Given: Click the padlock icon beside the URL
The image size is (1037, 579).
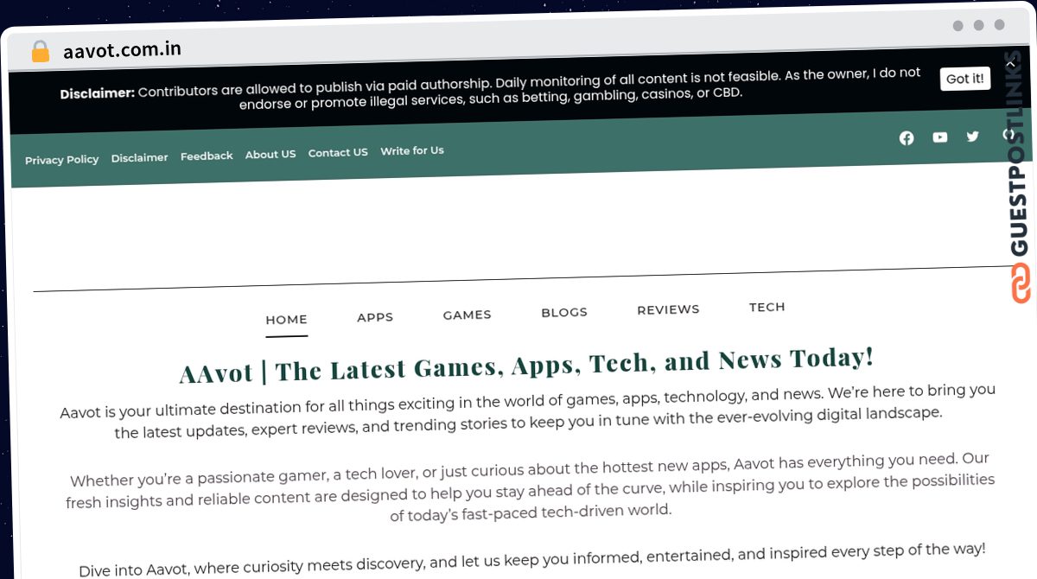Looking at the screenshot, I should point(40,52).
